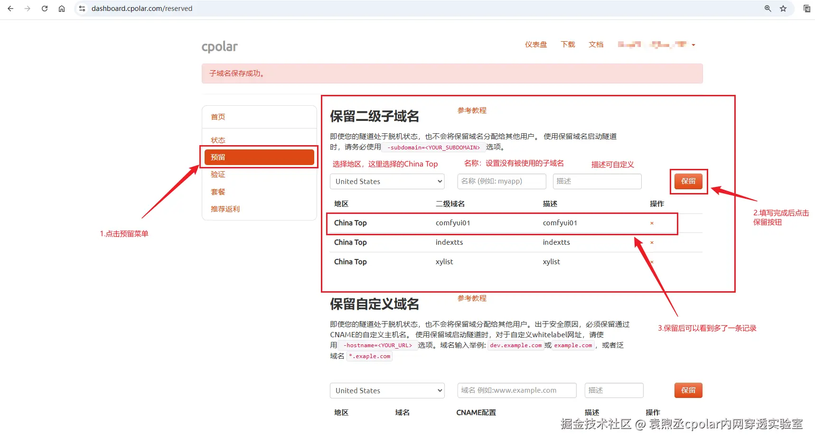Click the 保留二级子域名 heading
The height and width of the screenshot is (443, 815).
tap(375, 116)
